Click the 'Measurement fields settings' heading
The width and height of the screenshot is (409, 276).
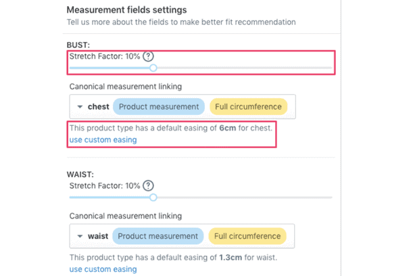[127, 10]
